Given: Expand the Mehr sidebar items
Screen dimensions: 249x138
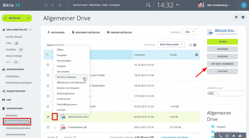Looking at the screenshot, I should tap(13, 62).
